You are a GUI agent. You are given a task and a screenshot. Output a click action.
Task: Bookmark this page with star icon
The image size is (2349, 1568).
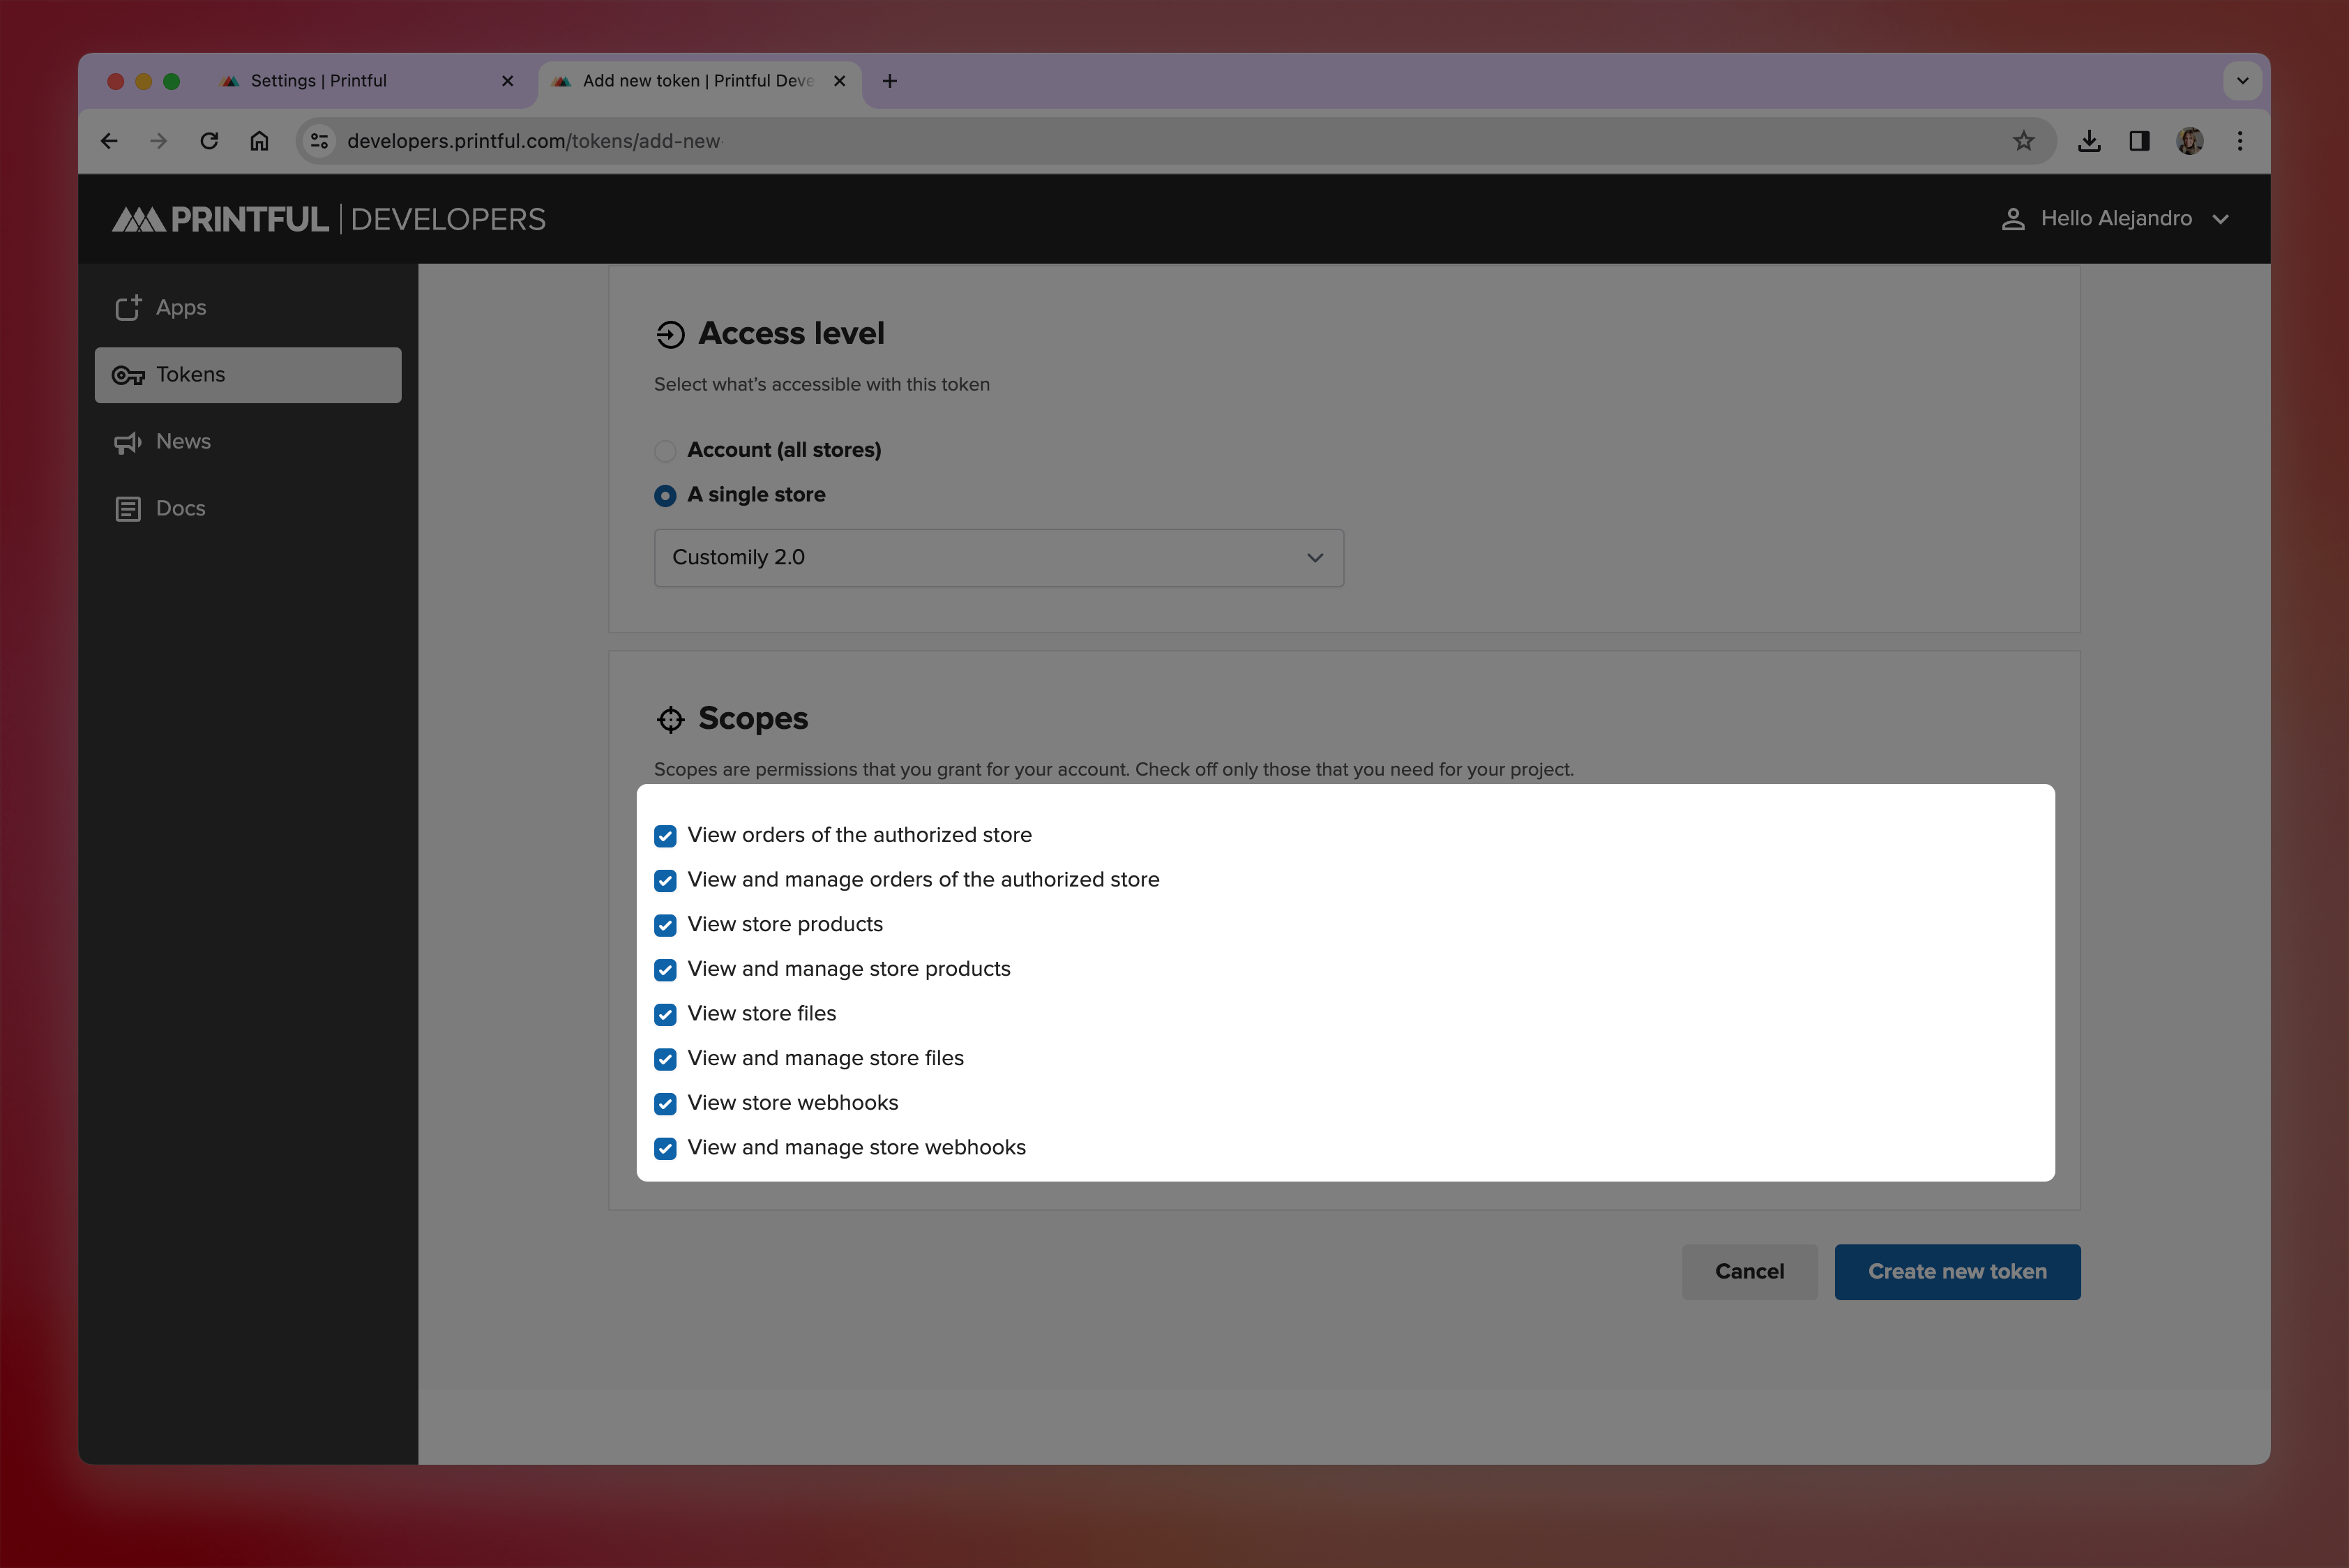click(x=2023, y=141)
